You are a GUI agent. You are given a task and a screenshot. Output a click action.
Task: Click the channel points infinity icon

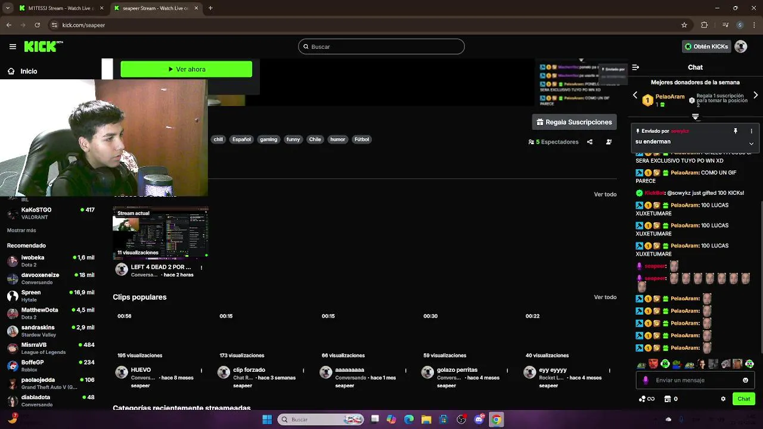[647, 399]
